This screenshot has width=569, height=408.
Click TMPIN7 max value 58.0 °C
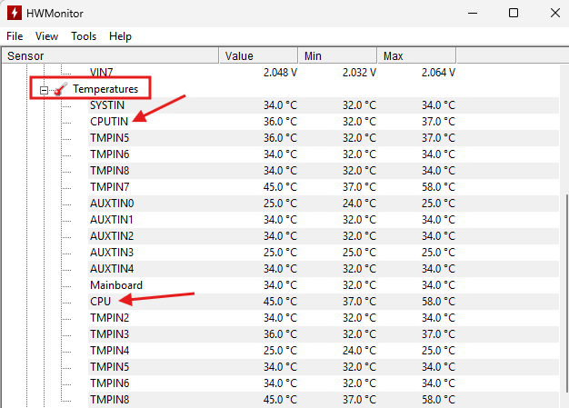438,187
